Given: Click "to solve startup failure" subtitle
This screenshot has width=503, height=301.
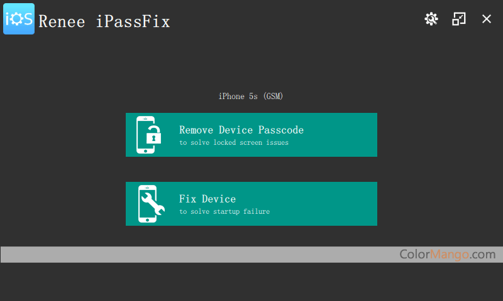Looking at the screenshot, I should coord(224,211).
